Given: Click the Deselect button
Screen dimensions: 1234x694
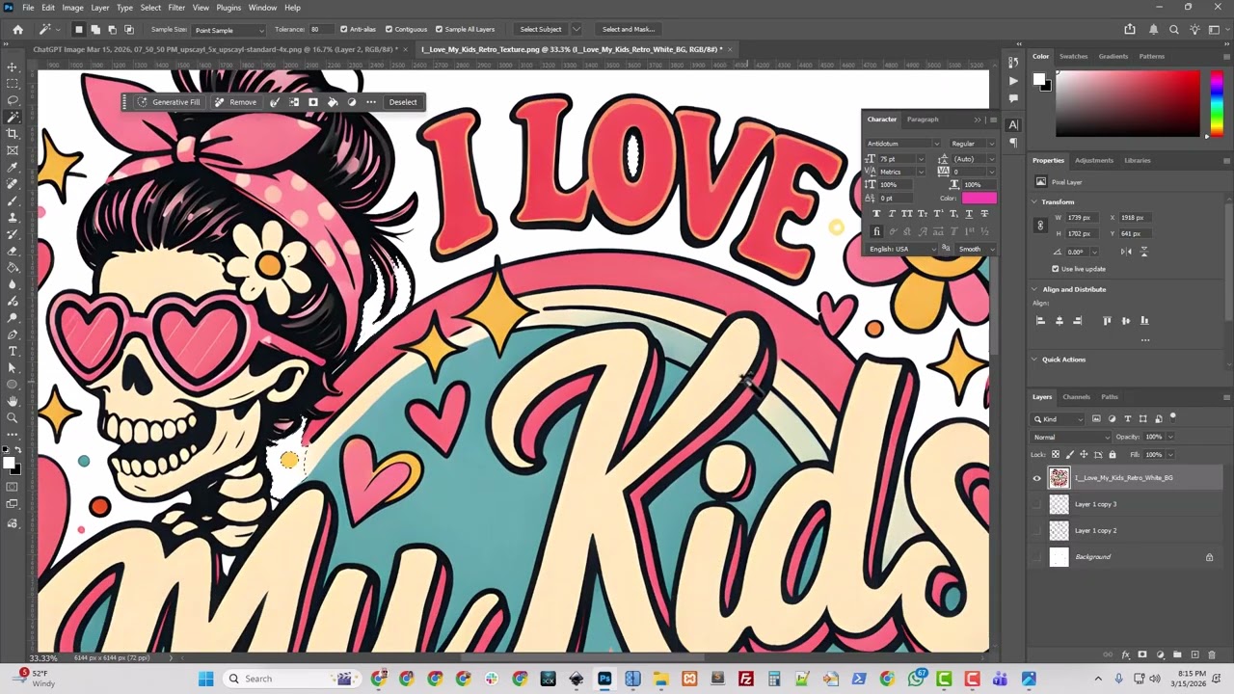Looking at the screenshot, I should coord(403,102).
